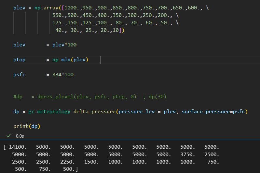Image resolution: width=260 pixels, height=173 pixels.
Task: Click the delta_pressure function name
Action: pyautogui.click(x=95, y=112)
